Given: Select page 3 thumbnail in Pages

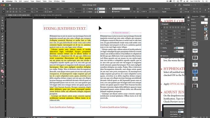Looking at the screenshot, I should [x=195, y=58].
